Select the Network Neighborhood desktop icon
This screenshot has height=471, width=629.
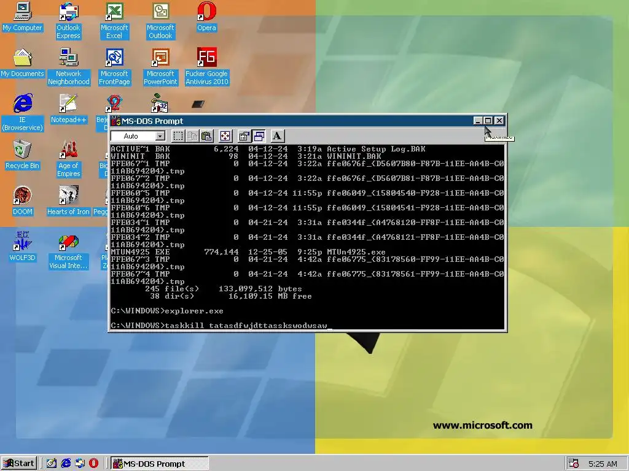pos(68,67)
